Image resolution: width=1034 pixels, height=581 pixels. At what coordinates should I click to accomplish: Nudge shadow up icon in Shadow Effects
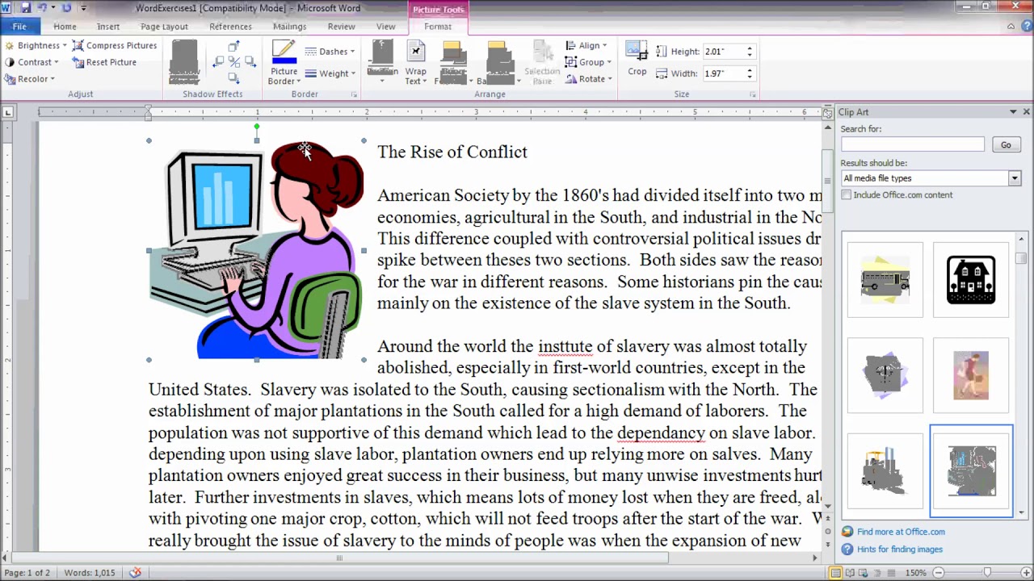pos(233,48)
